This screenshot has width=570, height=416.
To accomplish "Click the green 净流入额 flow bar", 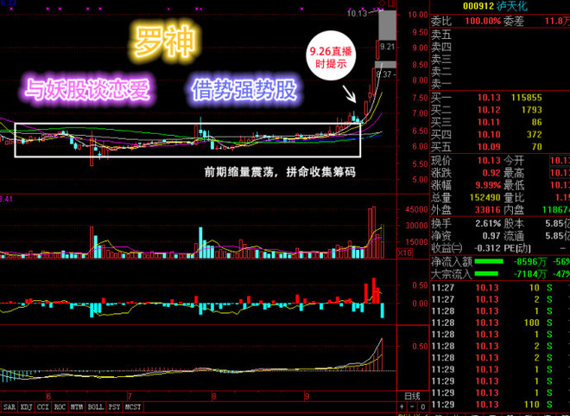I will point(489,261).
